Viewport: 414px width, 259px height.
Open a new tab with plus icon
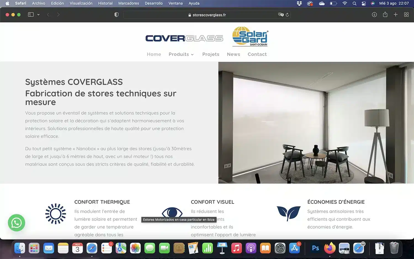click(x=396, y=15)
